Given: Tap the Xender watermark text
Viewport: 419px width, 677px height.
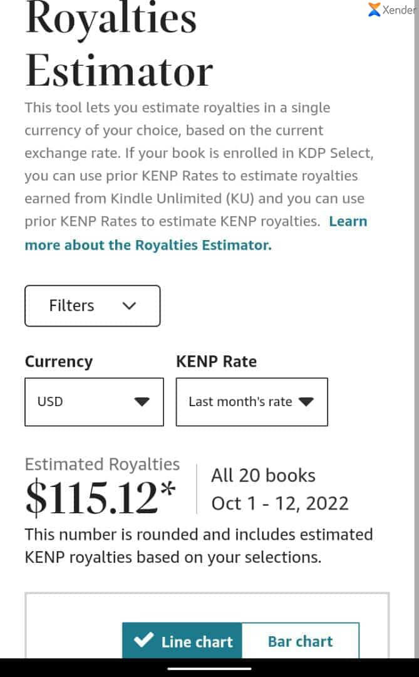Looking at the screenshot, I should 399,10.
